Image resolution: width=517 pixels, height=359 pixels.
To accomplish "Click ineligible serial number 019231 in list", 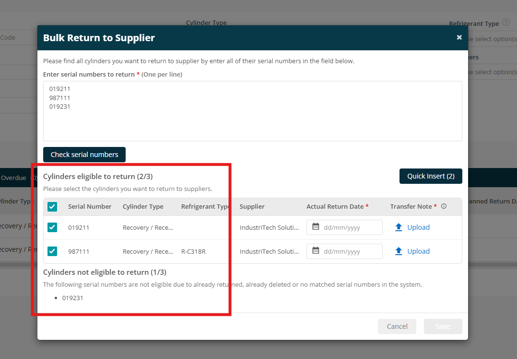I will tap(72, 298).
